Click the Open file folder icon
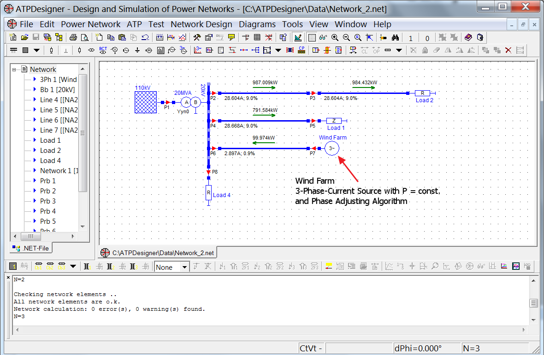 [x=24, y=38]
